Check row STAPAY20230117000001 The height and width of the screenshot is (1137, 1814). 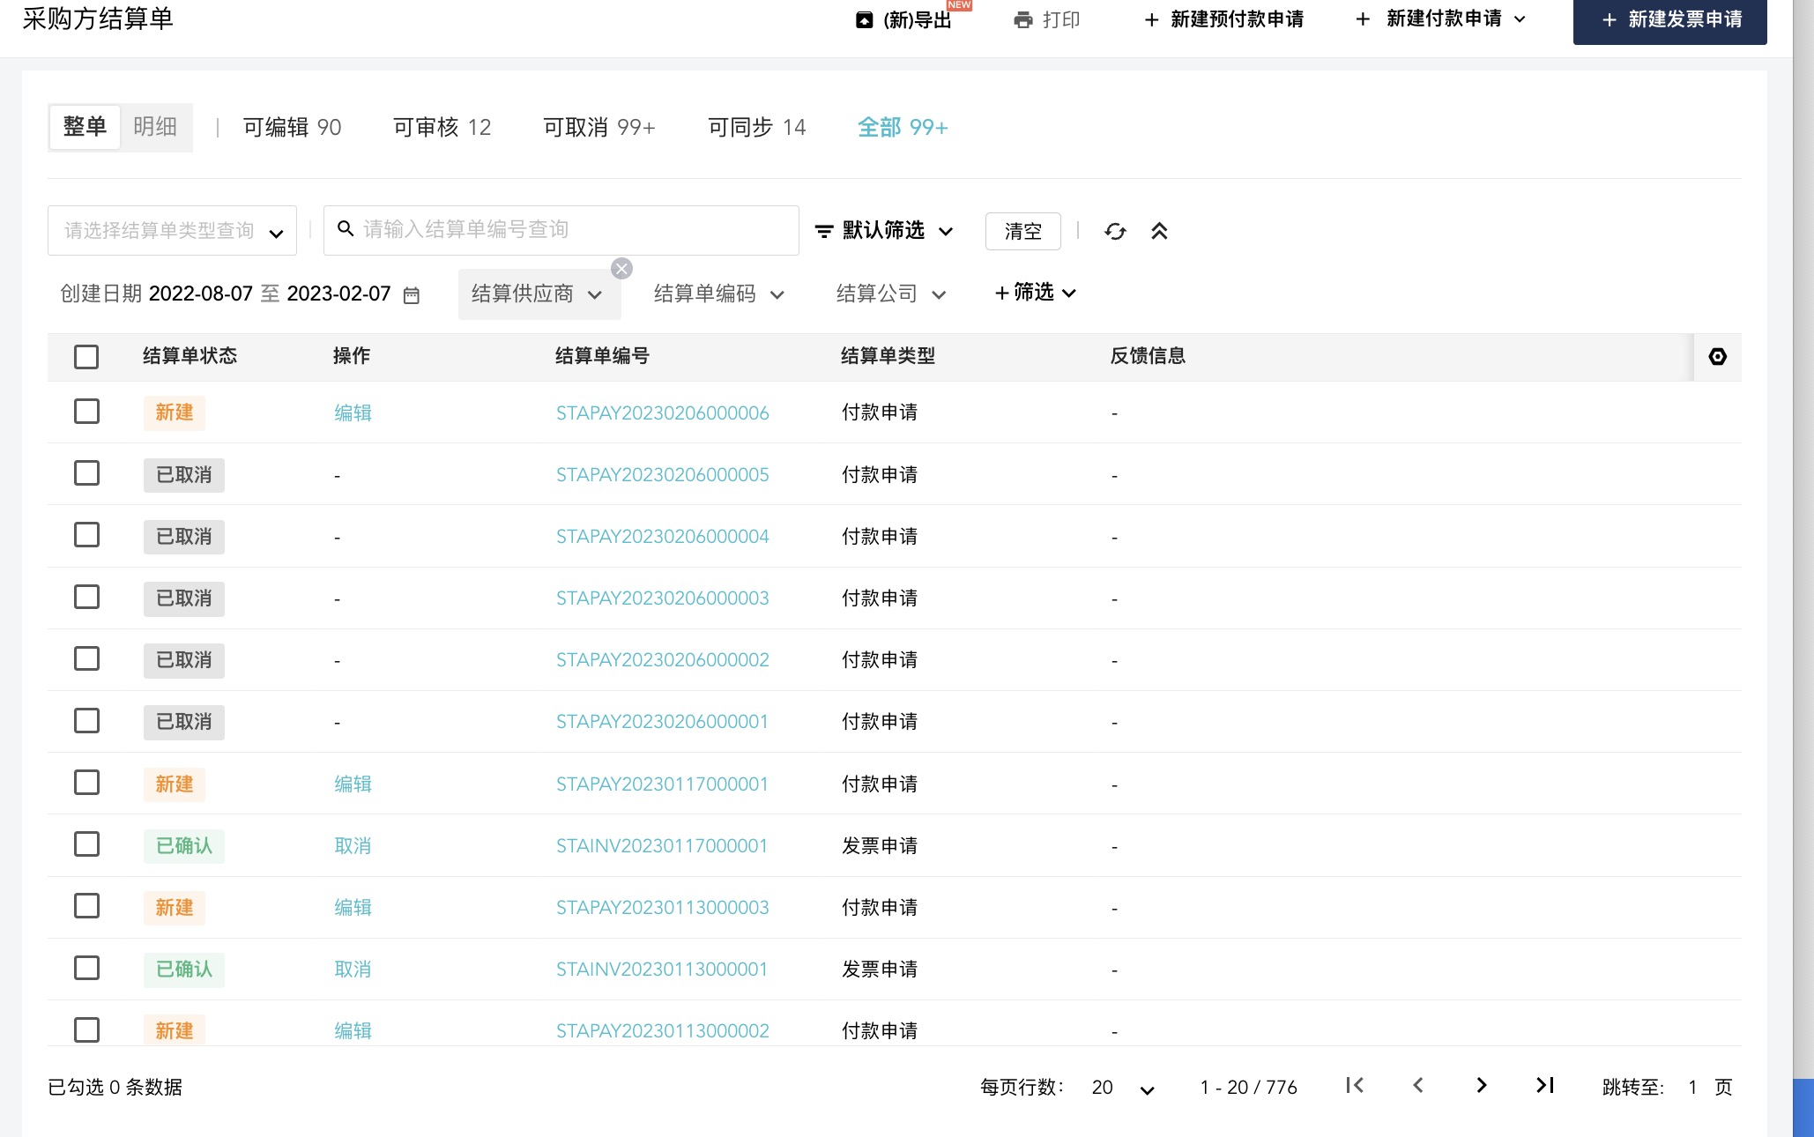[x=86, y=783]
